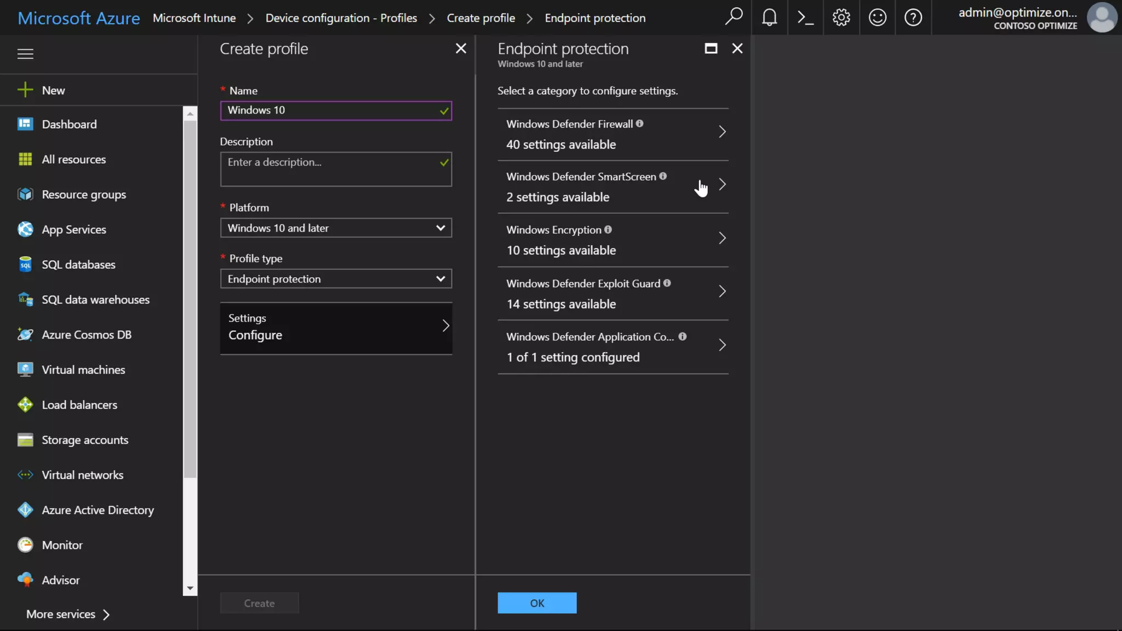Click the OK button
The height and width of the screenshot is (631, 1122).
(x=537, y=603)
